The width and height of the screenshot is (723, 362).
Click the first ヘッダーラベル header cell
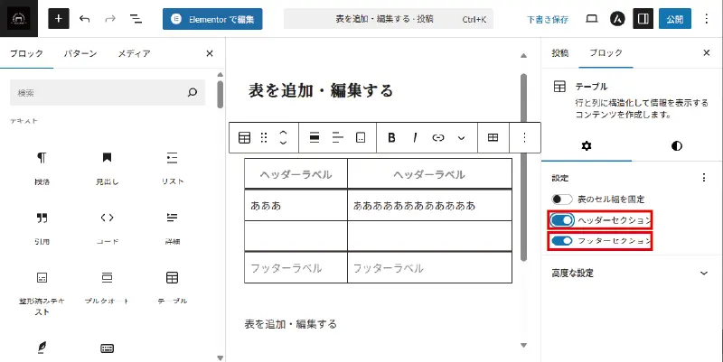296,174
